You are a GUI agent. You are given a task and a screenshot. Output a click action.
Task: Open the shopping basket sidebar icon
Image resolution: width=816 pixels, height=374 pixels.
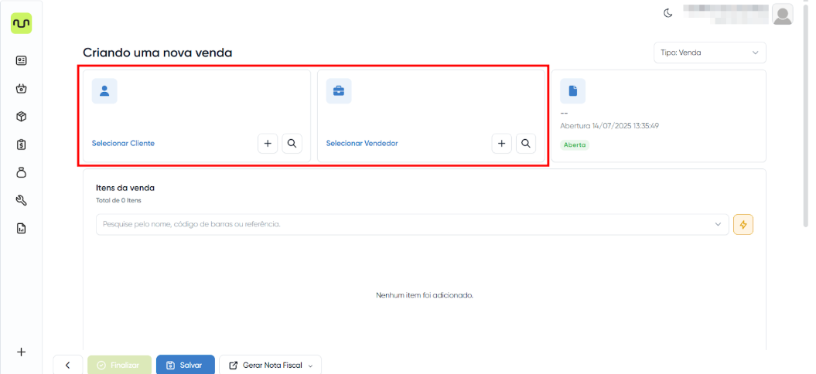click(22, 88)
